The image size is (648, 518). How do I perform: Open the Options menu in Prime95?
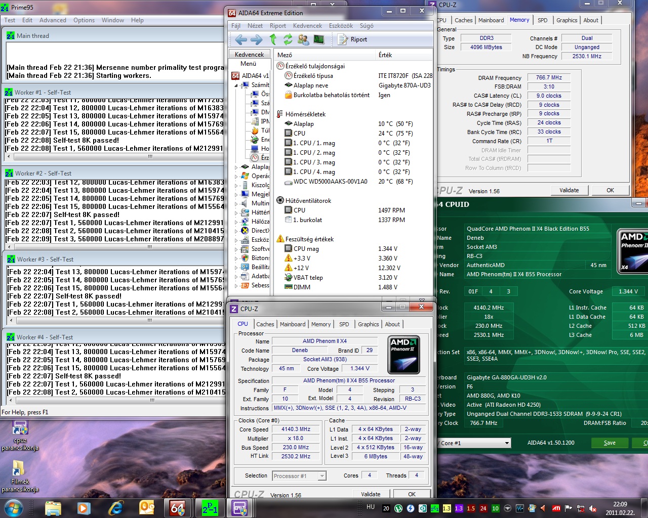84,20
